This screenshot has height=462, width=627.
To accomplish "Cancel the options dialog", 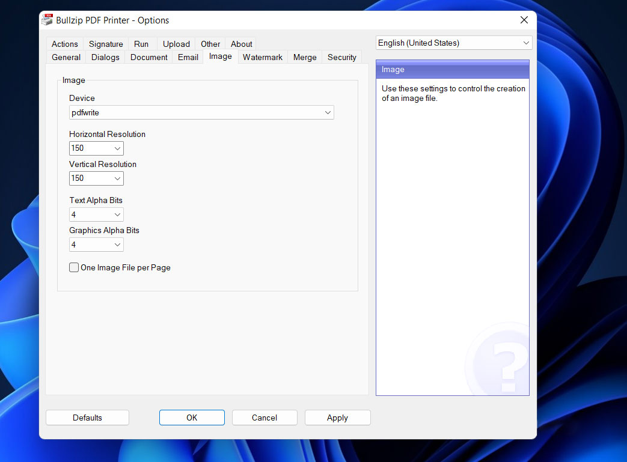I will click(265, 418).
